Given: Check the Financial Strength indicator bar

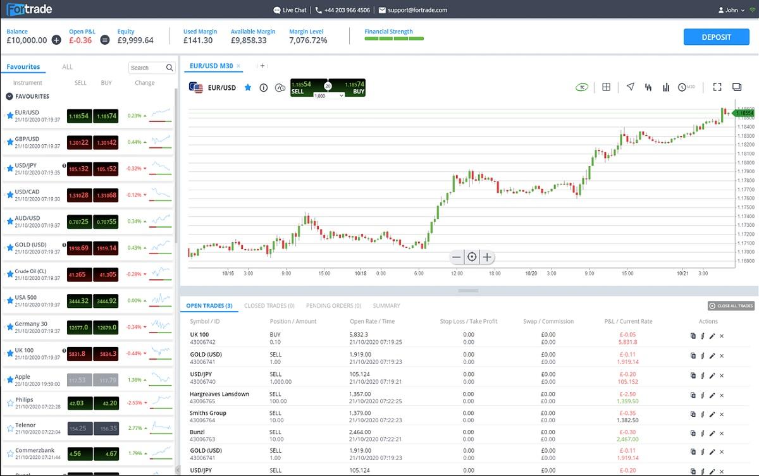Looking at the screenshot, I should pyautogui.click(x=394, y=38).
